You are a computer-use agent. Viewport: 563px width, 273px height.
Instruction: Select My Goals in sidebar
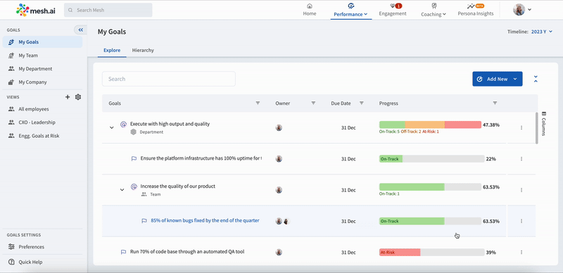tap(42, 42)
